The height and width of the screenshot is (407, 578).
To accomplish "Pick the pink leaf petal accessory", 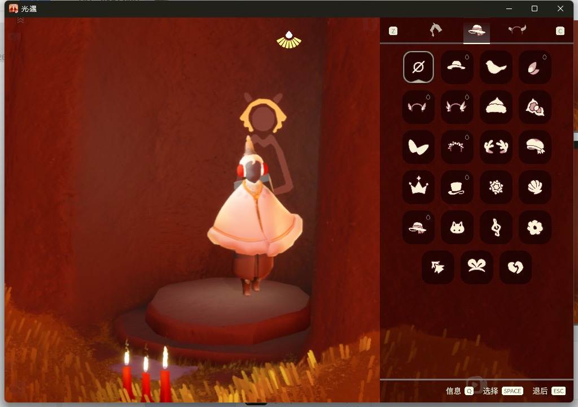I will 535,67.
